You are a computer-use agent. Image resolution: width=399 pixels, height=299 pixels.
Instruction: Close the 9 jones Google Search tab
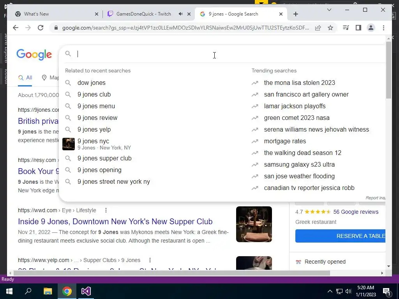tap(281, 14)
